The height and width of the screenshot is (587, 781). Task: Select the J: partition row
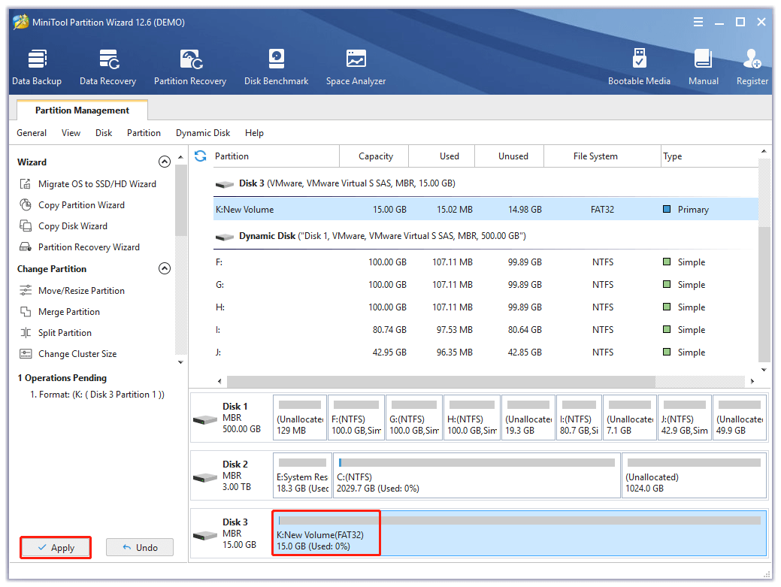(486, 352)
